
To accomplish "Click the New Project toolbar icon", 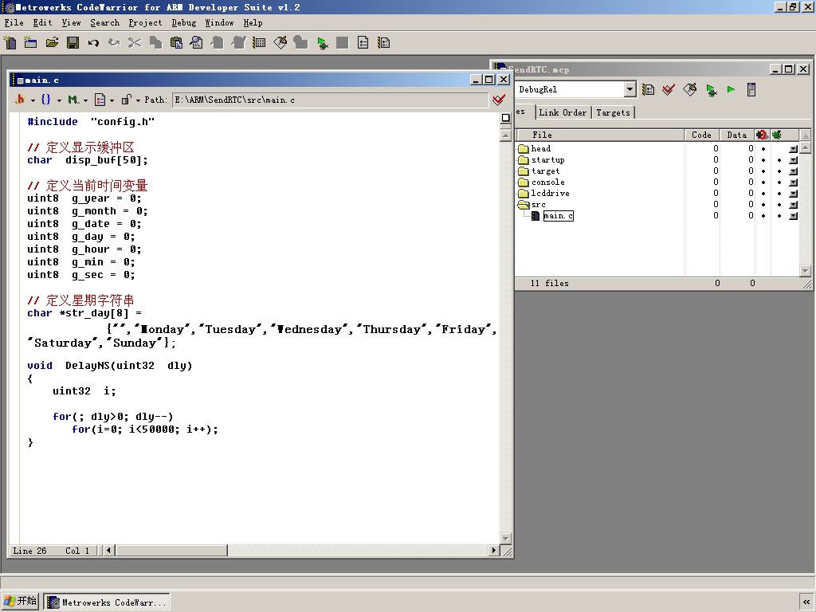I will point(30,43).
